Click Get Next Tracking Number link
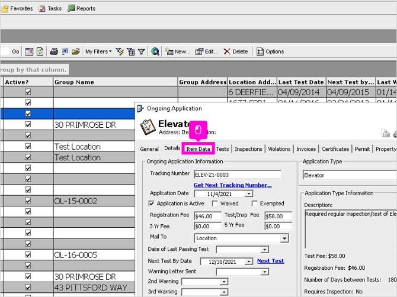Viewport: 397px width, 297px height. click(233, 185)
